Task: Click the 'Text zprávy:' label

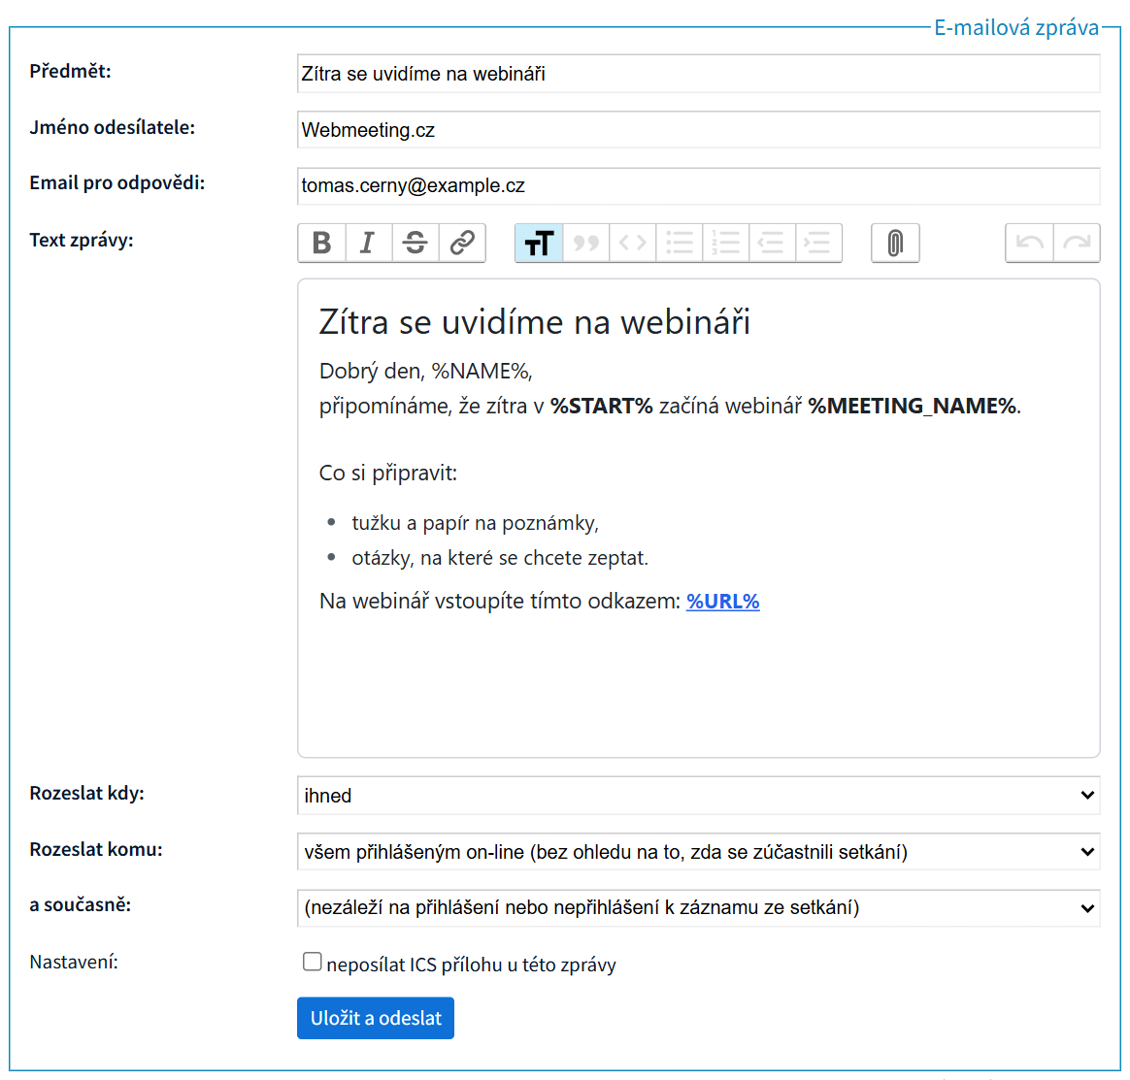Action: [x=82, y=240]
